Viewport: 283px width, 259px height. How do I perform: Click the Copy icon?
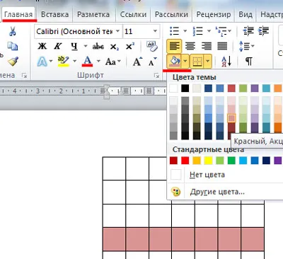pos(12,46)
